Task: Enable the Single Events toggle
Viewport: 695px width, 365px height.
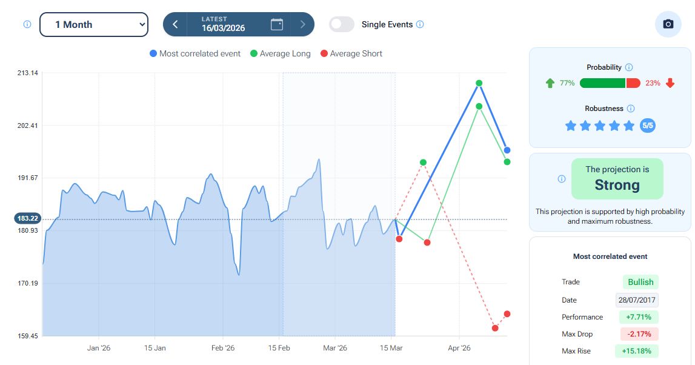Action: (342, 24)
